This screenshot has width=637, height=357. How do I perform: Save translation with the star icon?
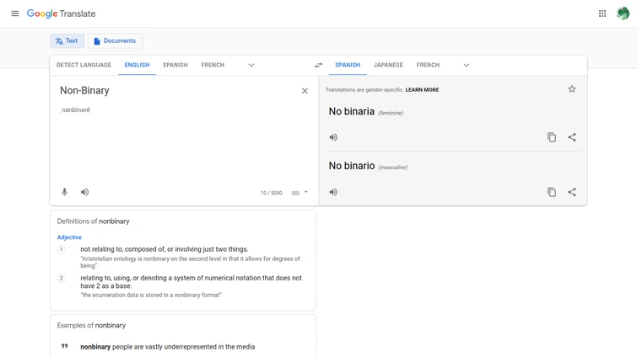pos(571,89)
